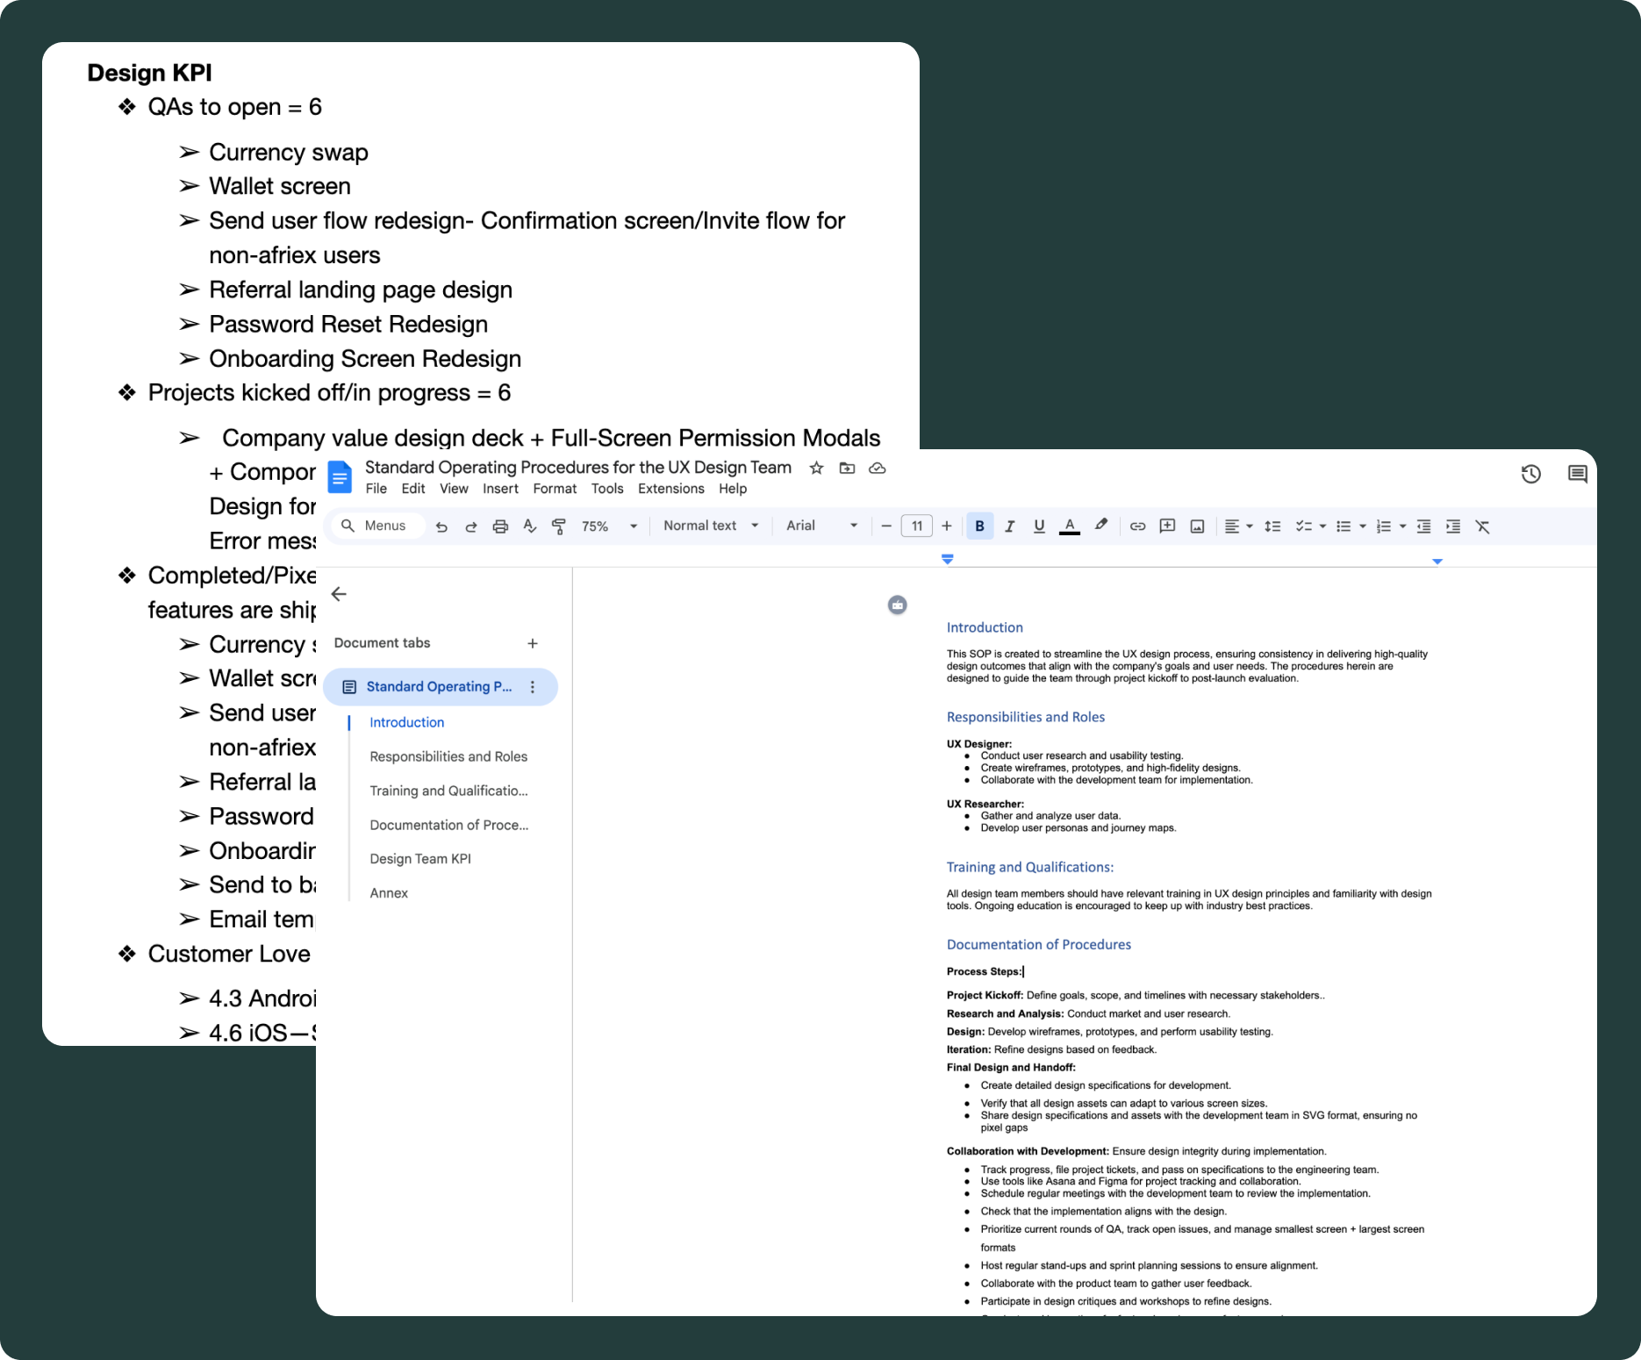Click the left indent ruler marker
1641x1360 pixels.
coord(947,559)
